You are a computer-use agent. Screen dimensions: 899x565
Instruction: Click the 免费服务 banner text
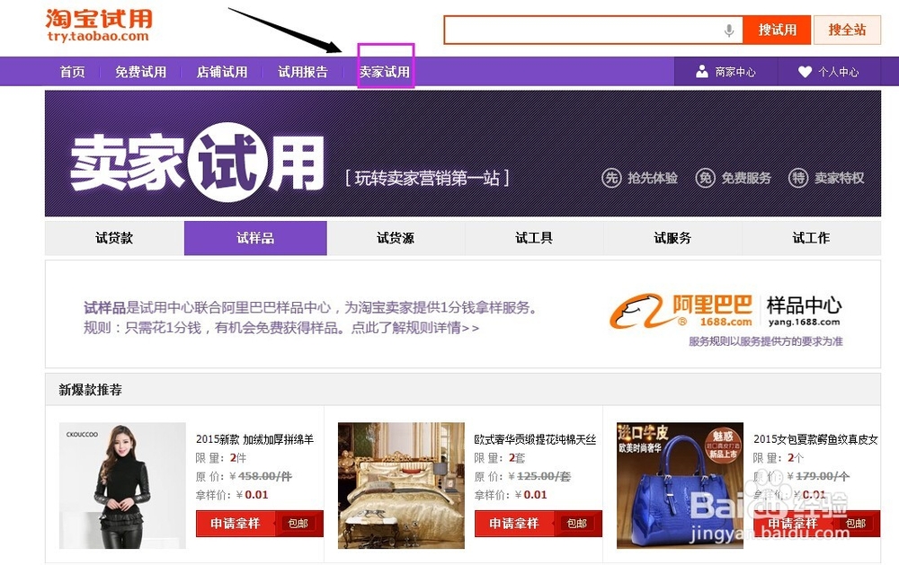tap(746, 178)
